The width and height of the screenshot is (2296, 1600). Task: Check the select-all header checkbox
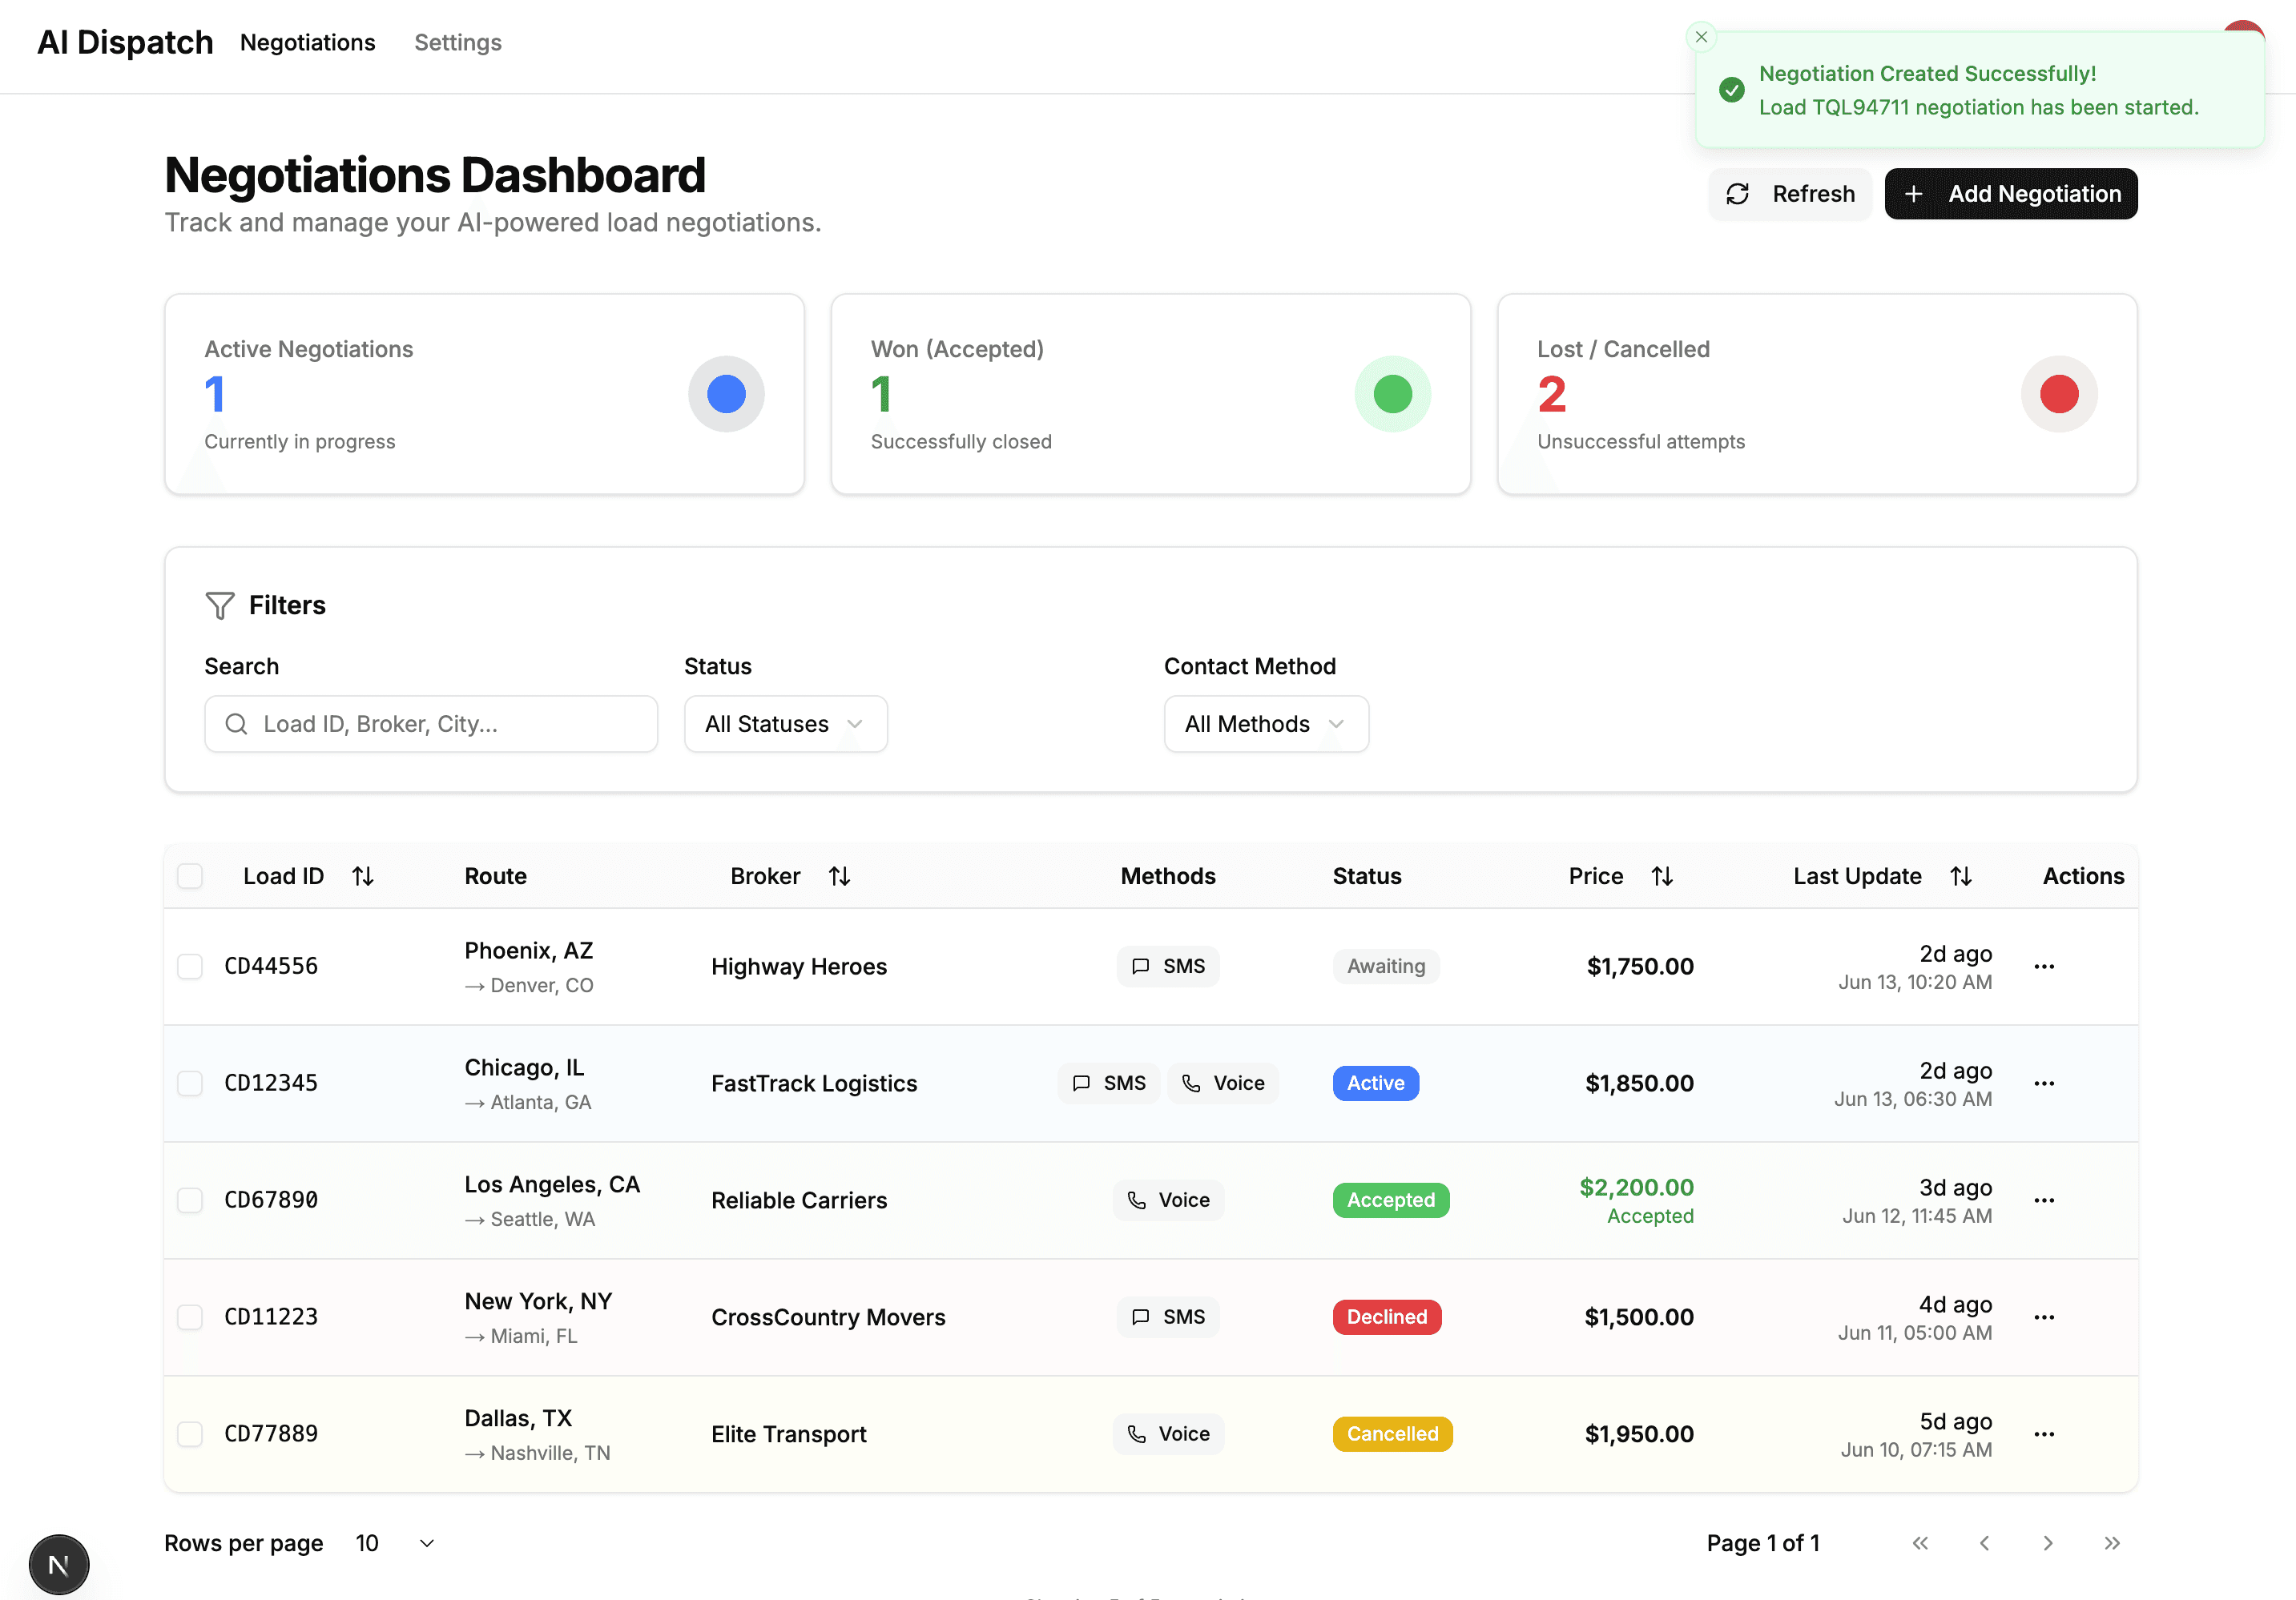(x=190, y=876)
